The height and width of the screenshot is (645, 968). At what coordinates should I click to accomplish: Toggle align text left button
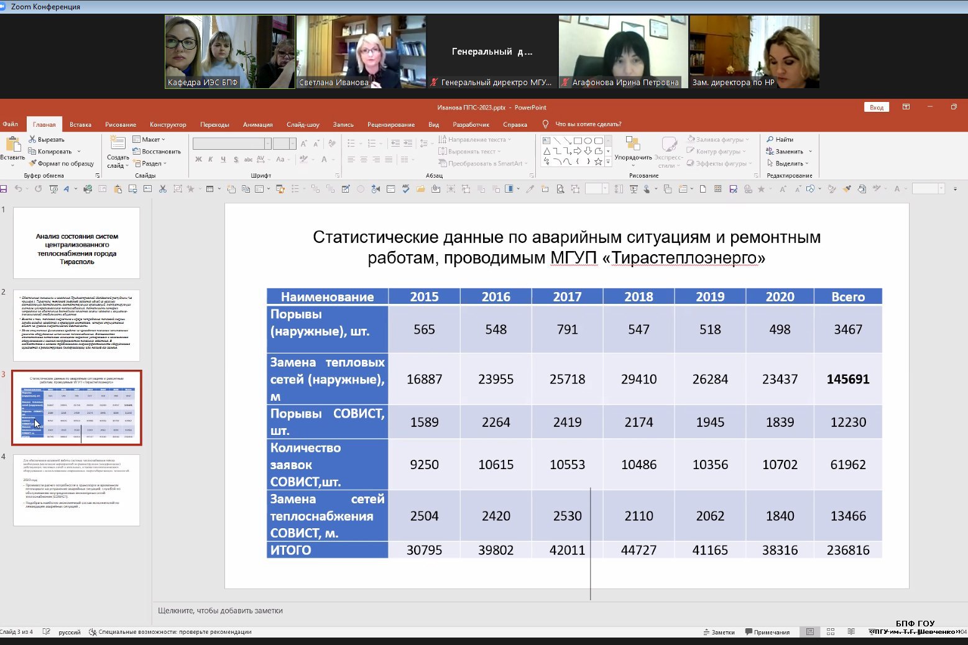pos(351,160)
